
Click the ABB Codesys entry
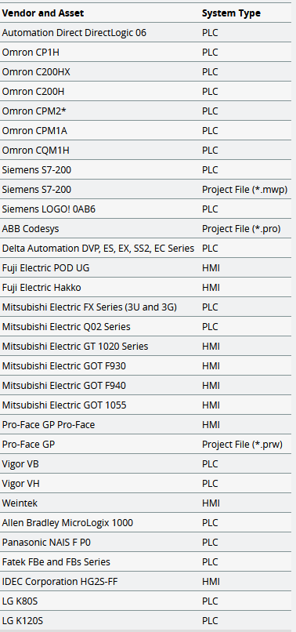tap(31, 228)
